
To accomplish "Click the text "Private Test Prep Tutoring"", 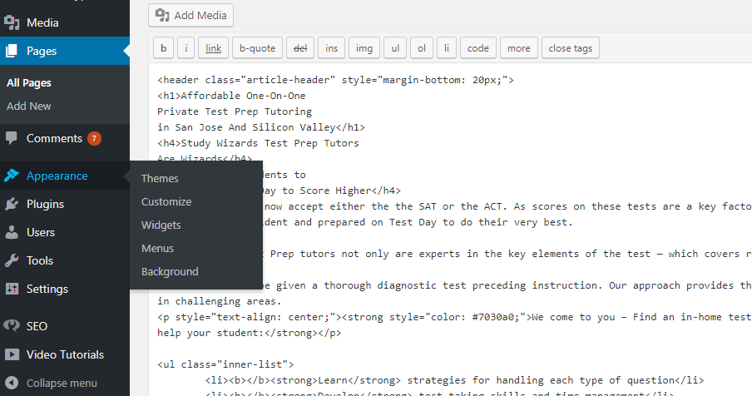I will click(235, 111).
